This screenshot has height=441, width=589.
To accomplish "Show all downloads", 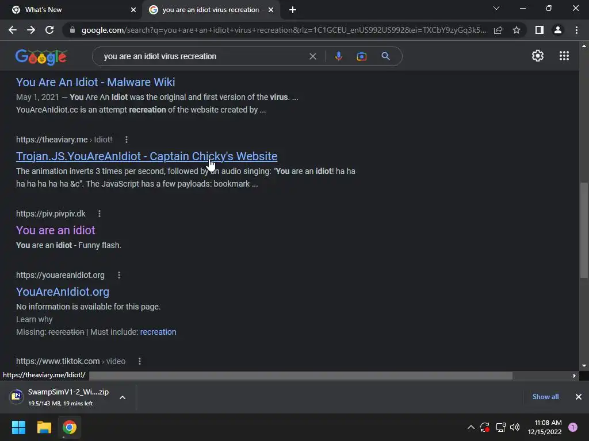I will click(545, 397).
